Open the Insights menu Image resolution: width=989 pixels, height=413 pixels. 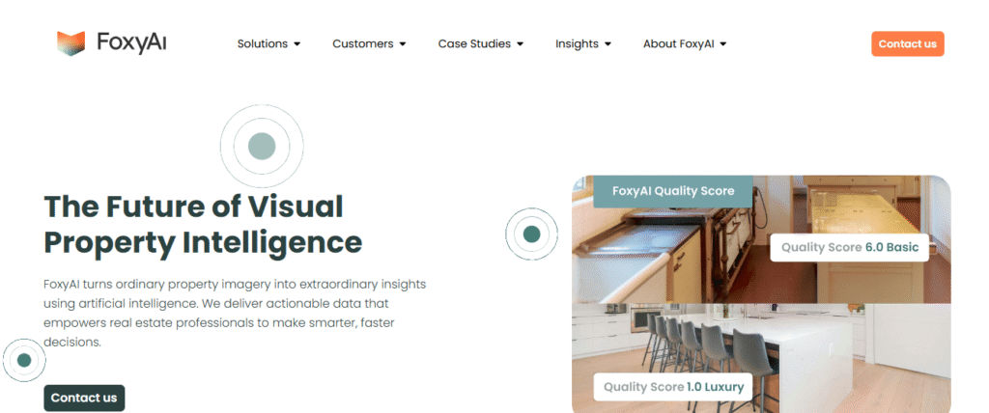click(578, 44)
